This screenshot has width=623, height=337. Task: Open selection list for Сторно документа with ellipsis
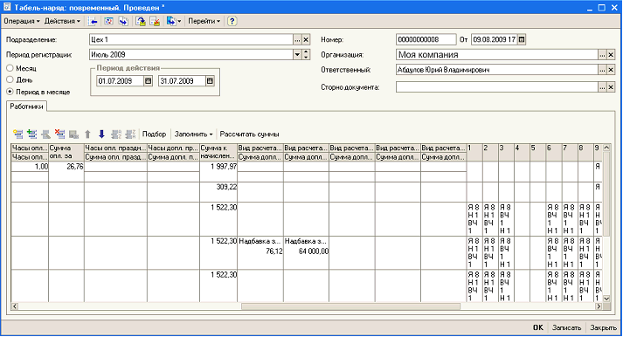click(x=602, y=87)
